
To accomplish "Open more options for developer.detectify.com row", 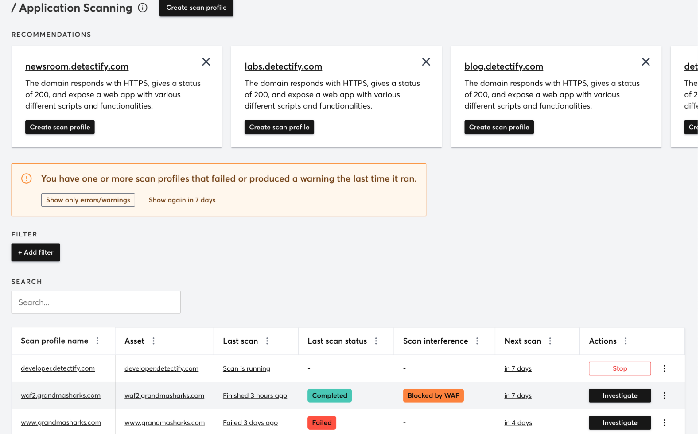I will point(665,368).
